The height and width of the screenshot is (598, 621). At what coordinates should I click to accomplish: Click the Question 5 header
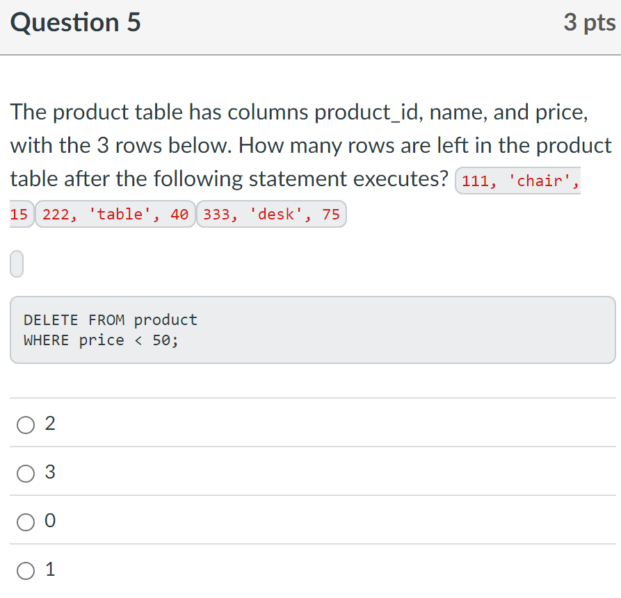pyautogui.click(x=75, y=22)
